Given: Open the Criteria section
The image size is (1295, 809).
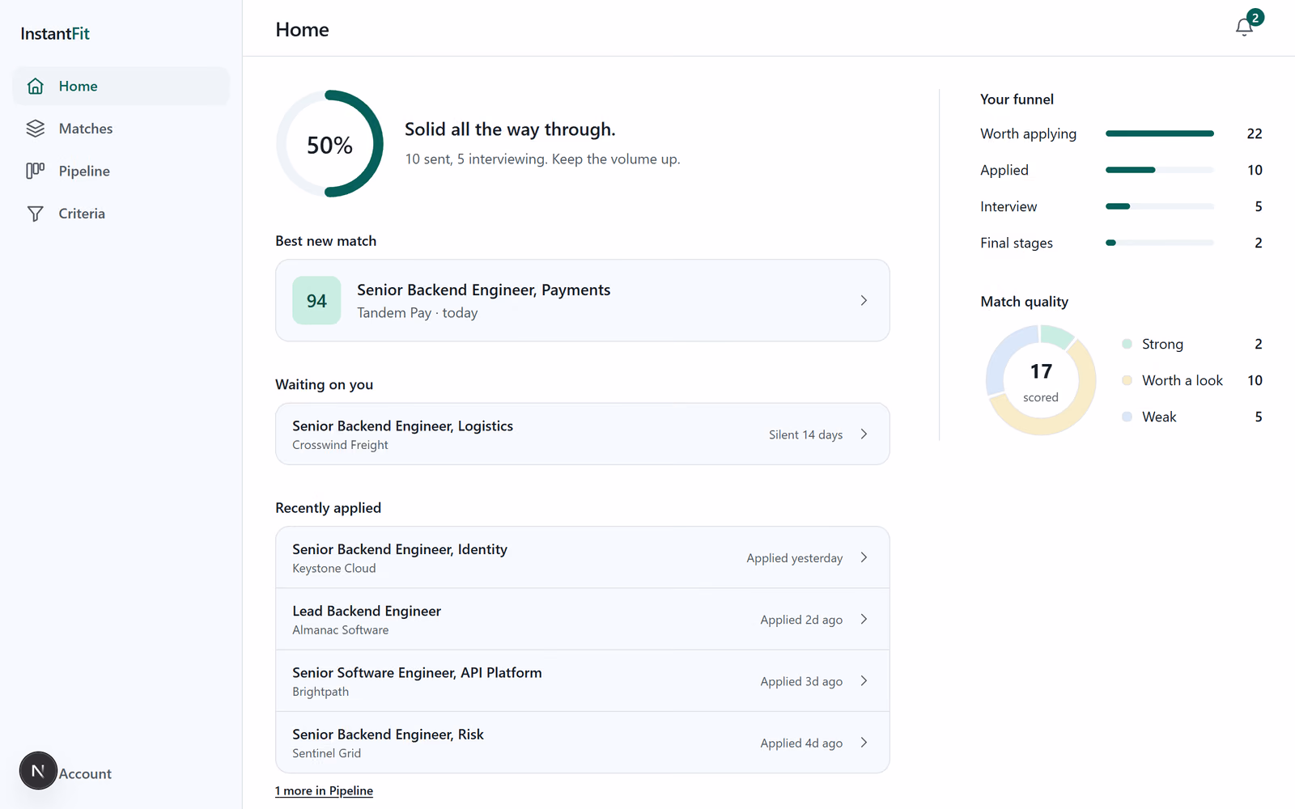Looking at the screenshot, I should 121,214.
